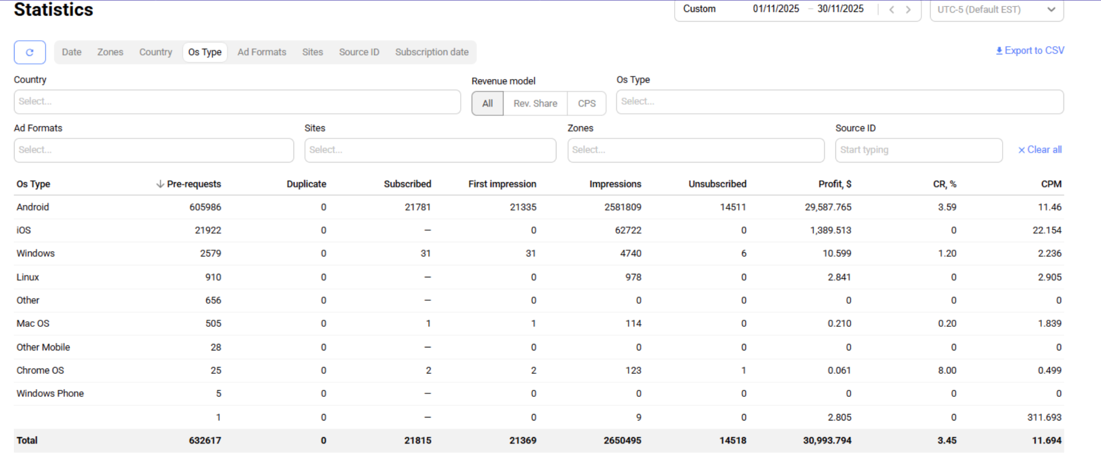Switch to the Ad Formats tab
1101x471 pixels.
262,52
